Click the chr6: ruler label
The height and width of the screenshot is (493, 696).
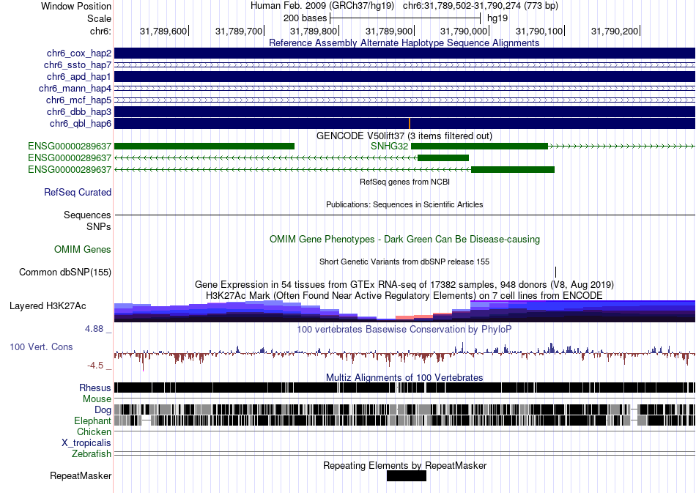[101, 31]
